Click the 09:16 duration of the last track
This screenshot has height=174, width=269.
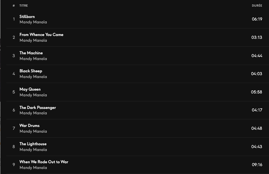(257, 165)
